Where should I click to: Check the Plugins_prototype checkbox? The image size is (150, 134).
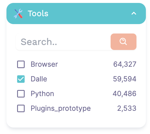click(21, 108)
